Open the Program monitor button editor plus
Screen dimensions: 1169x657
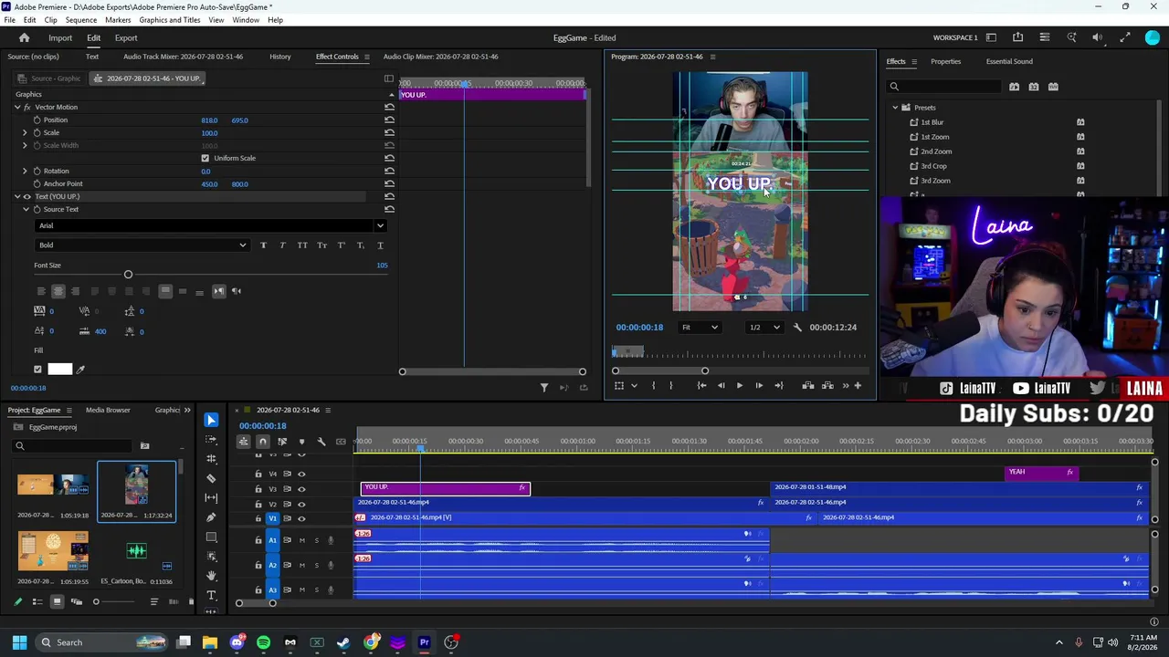pos(858,385)
